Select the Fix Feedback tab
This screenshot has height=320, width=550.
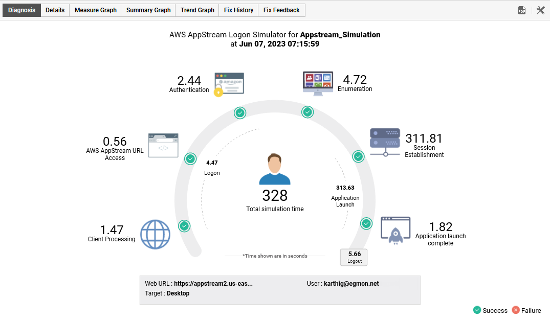pos(282,10)
